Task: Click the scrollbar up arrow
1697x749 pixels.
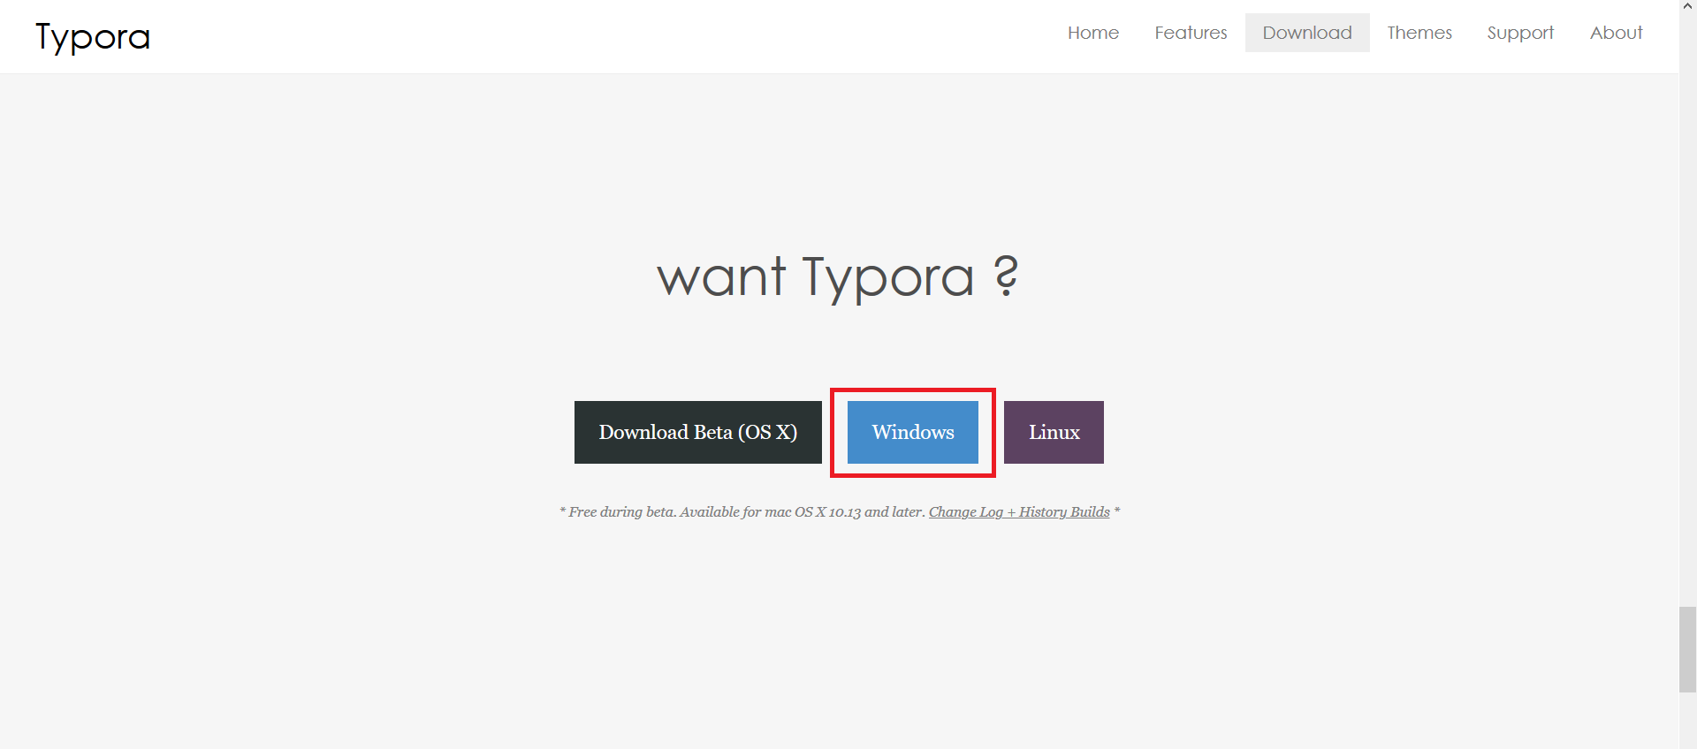Action: tap(1688, 6)
